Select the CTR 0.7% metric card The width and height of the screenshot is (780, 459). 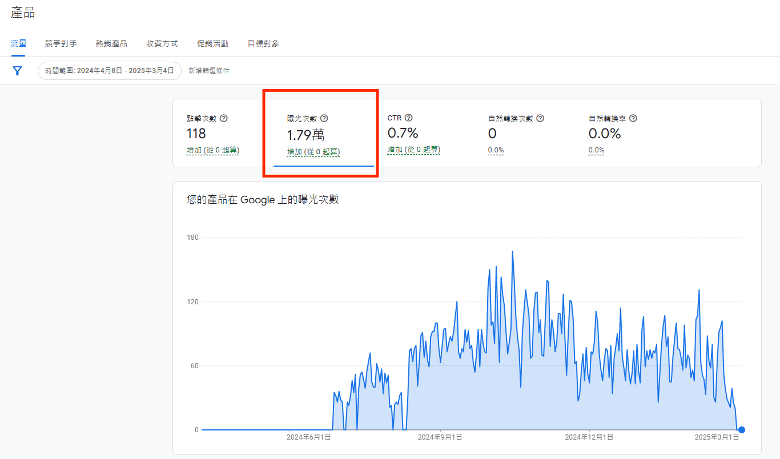pos(424,134)
